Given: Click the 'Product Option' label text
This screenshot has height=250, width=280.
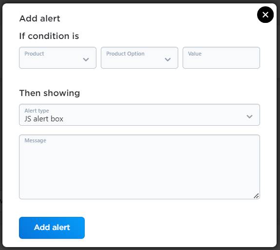Looking at the screenshot, I should coord(125,54).
